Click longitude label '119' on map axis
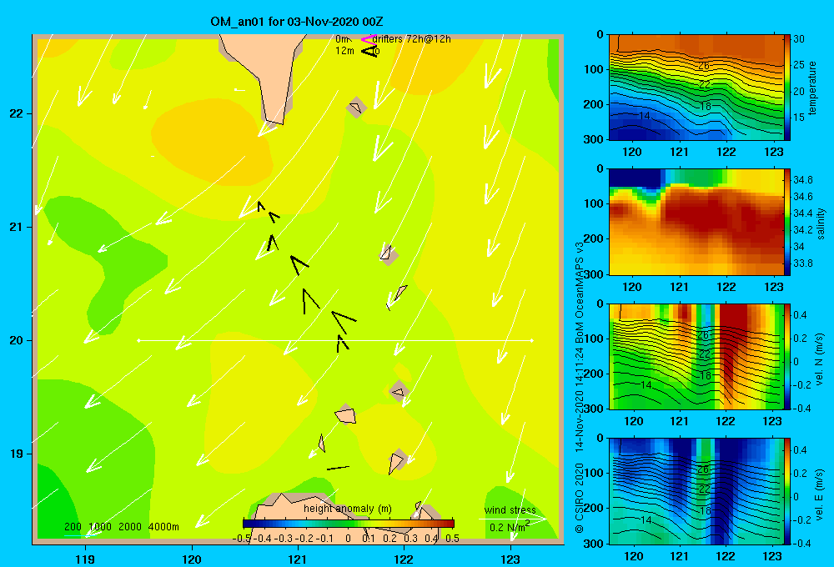 coord(85,559)
